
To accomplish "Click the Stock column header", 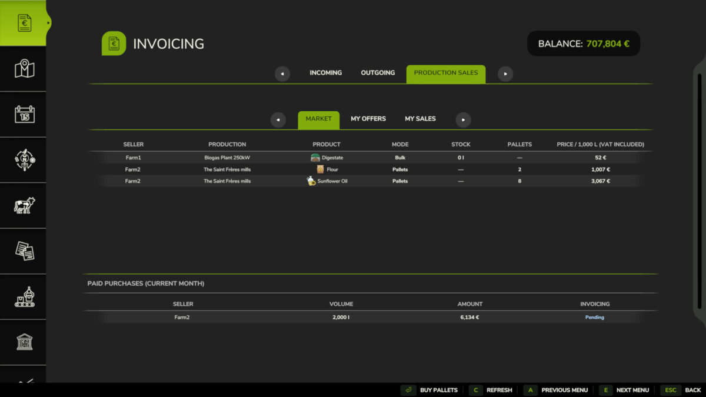I will tap(461, 145).
